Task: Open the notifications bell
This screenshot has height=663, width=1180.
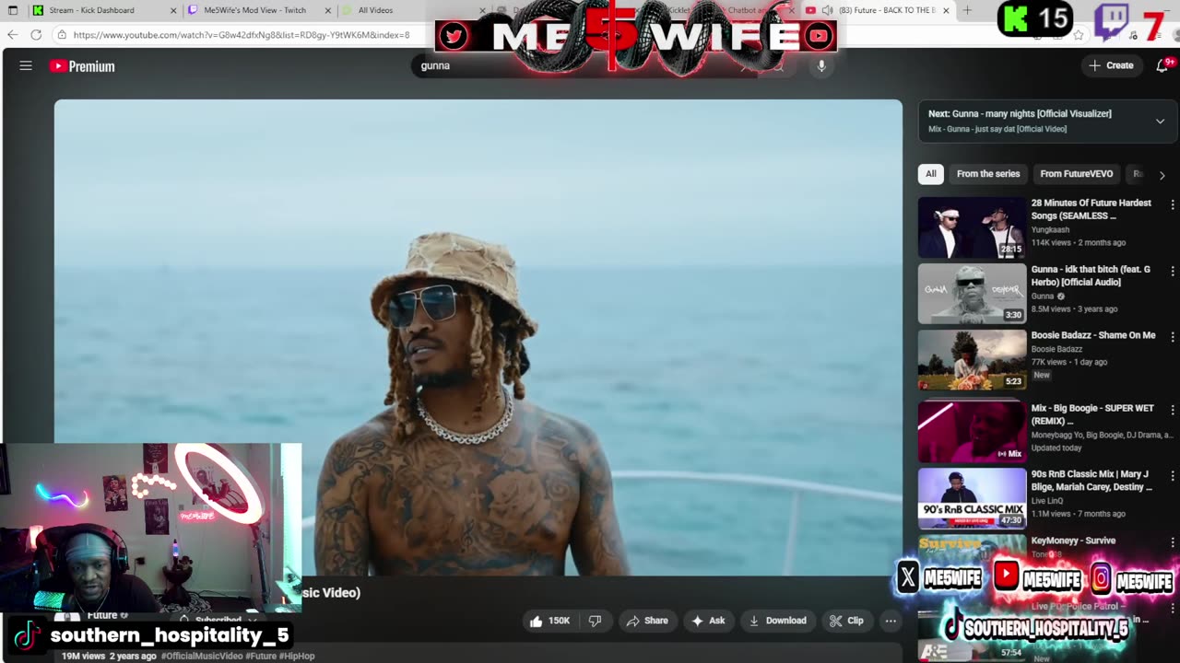Action: click(x=1162, y=65)
